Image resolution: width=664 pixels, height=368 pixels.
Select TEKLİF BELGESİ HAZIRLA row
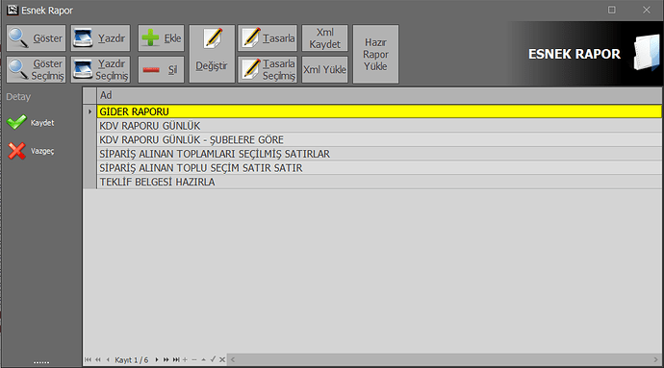click(x=379, y=182)
